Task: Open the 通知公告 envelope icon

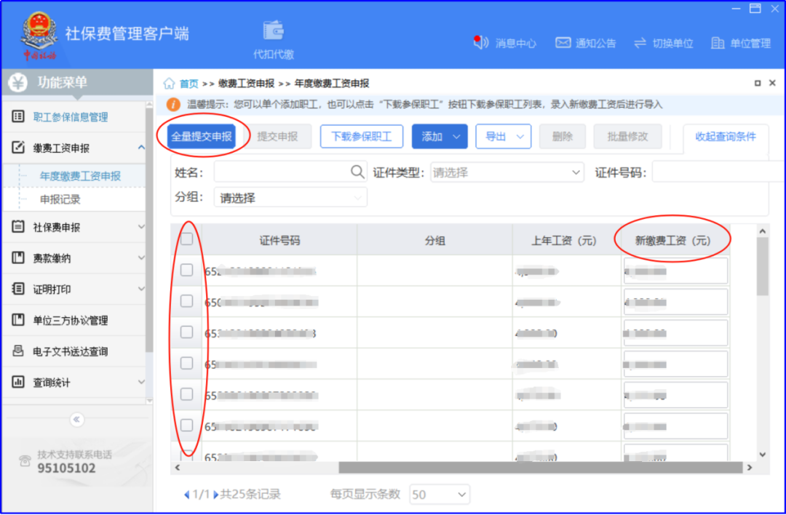Action: click(x=563, y=43)
